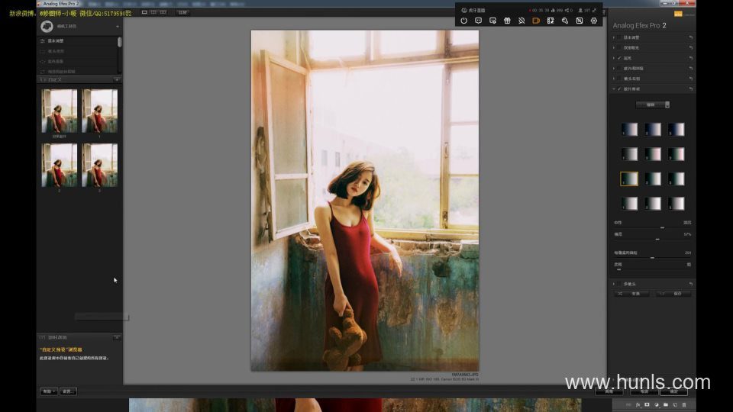The image size is (733, 412).
Task: Select first blue-toned film swatch in top row
Action: tap(629, 130)
